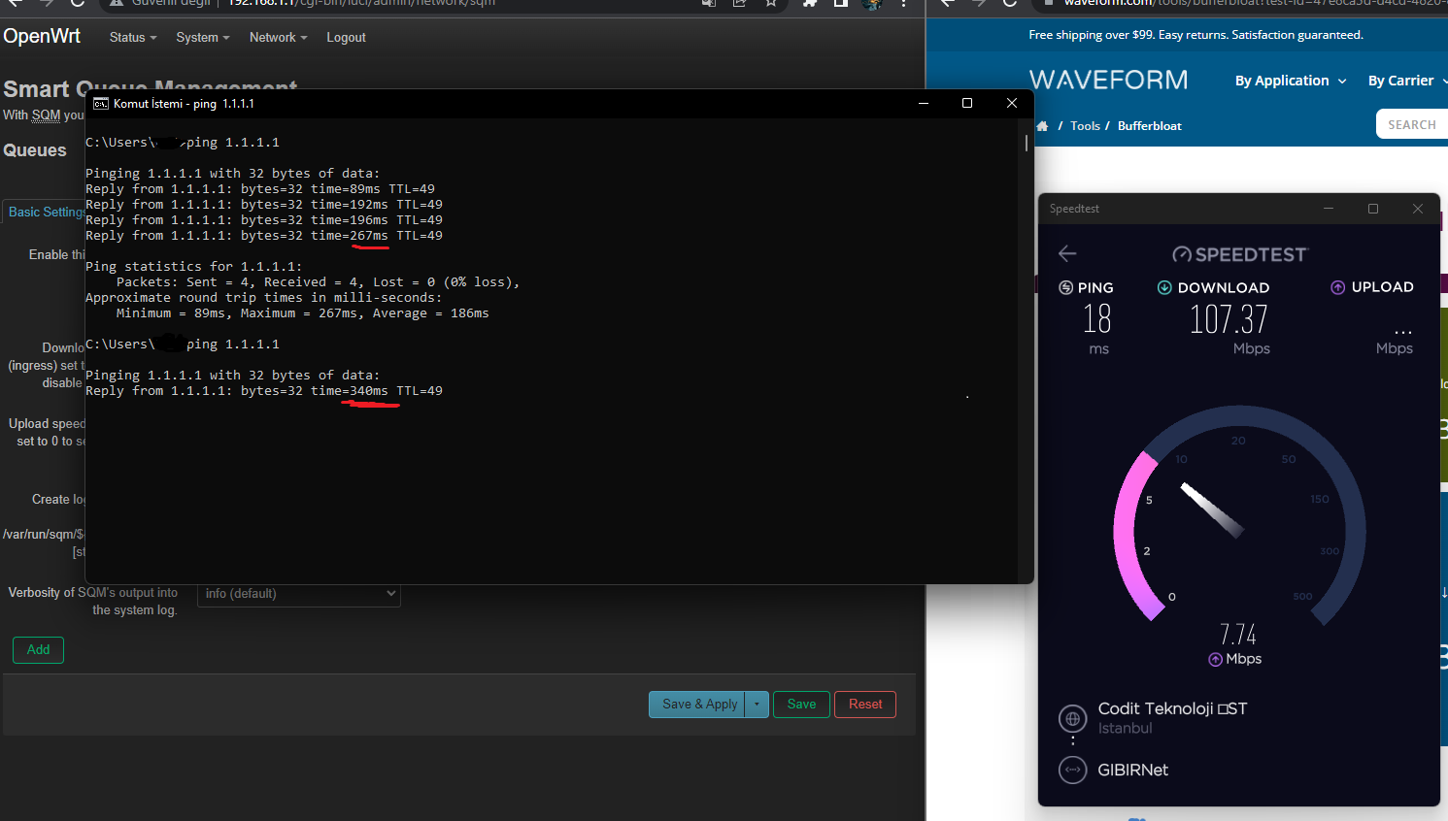The width and height of the screenshot is (1448, 821).
Task: Select the UPLOAD arrow icon in Speedtest header
Action: click(x=1337, y=287)
